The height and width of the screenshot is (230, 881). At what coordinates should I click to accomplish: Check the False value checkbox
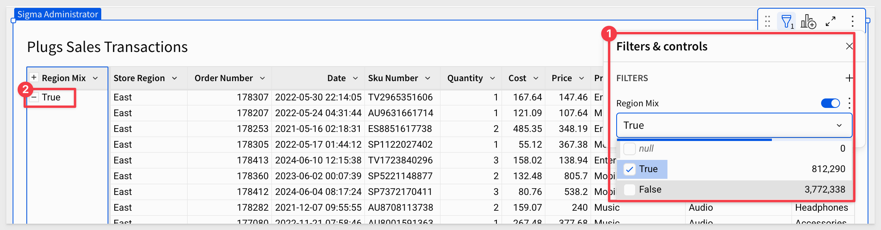click(x=630, y=190)
